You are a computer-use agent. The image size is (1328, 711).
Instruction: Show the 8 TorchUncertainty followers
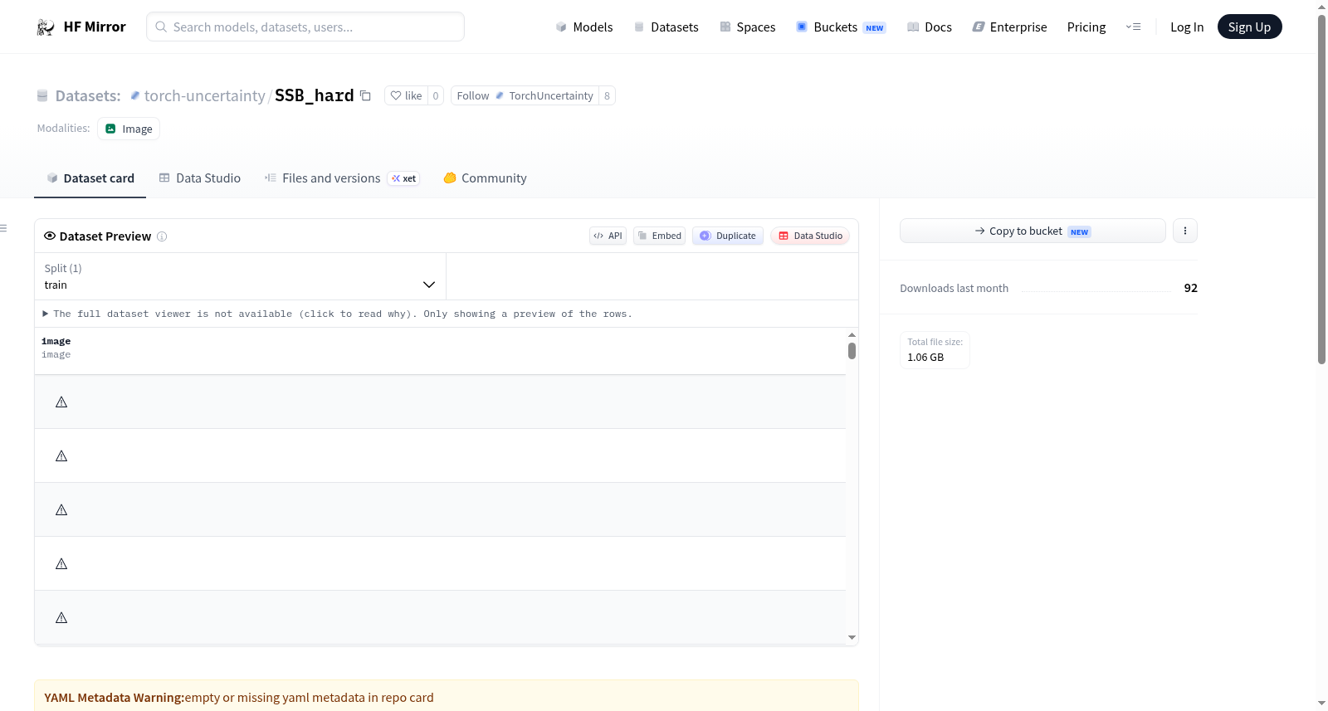pyautogui.click(x=607, y=95)
